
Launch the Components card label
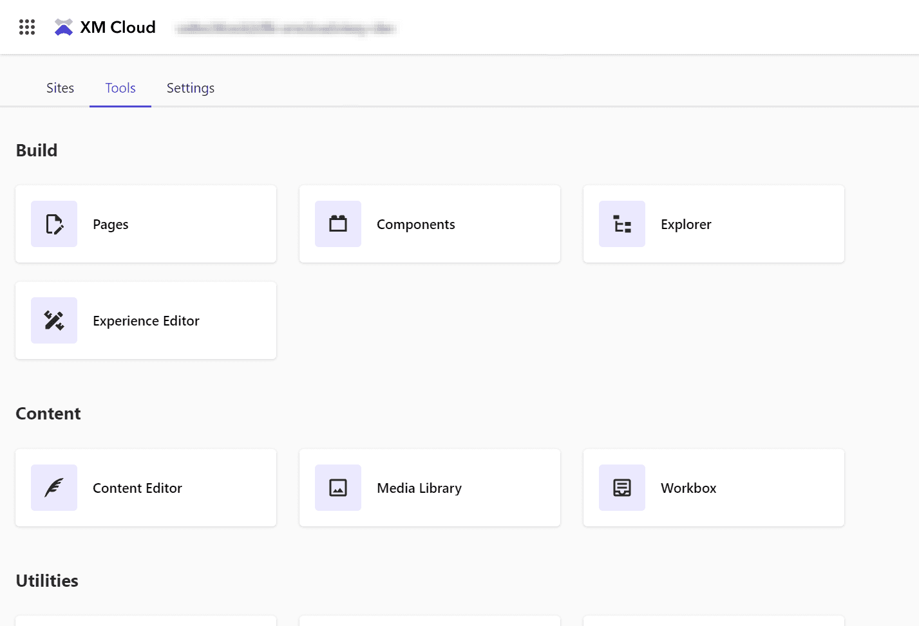point(416,225)
